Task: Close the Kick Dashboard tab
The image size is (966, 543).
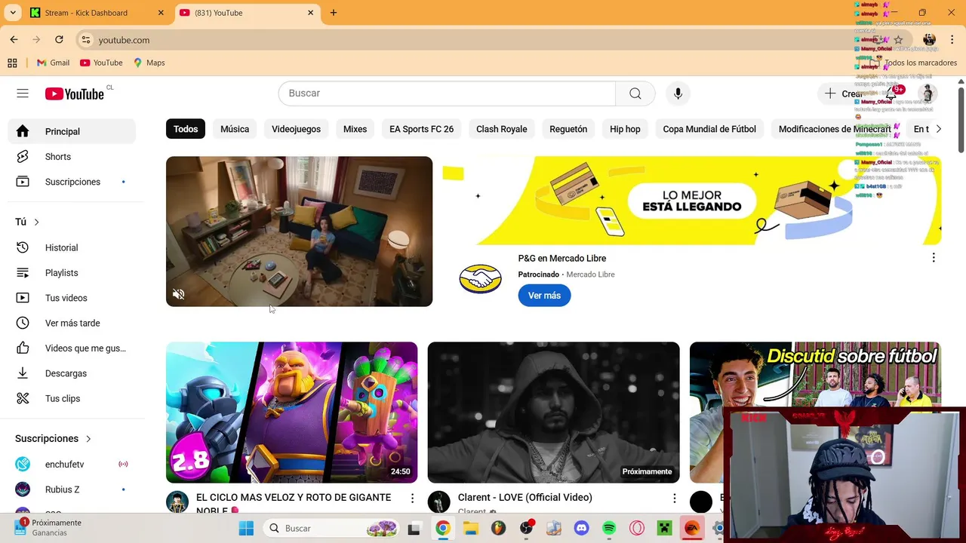Action: [x=161, y=13]
